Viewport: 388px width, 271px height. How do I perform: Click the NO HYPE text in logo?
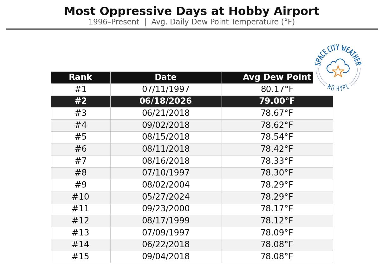(338, 88)
